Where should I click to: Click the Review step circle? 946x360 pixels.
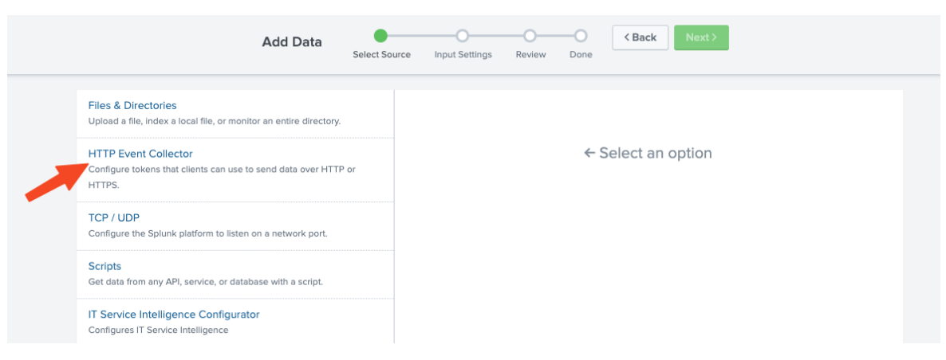(530, 36)
